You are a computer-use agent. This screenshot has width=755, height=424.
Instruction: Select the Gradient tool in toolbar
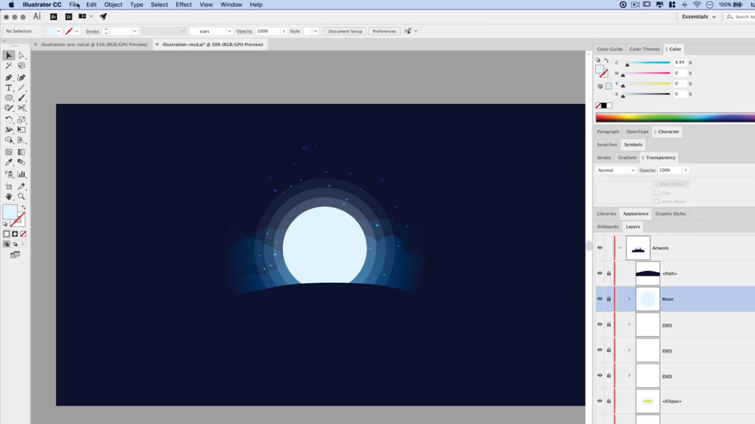pyautogui.click(x=22, y=152)
